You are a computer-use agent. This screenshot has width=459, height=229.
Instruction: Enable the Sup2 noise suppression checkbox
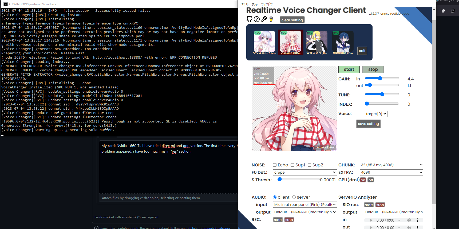tap(309, 165)
